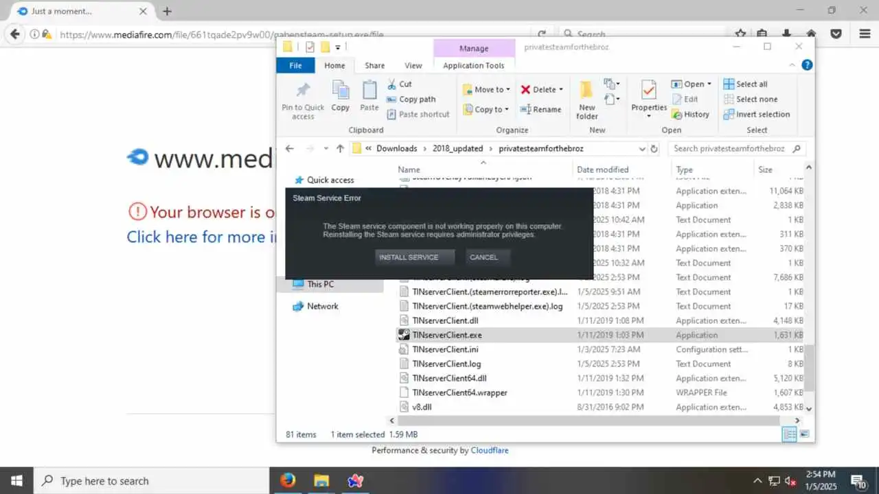Click Copy path in Clipboard group
Screen dimensions: 879x494
point(411,99)
